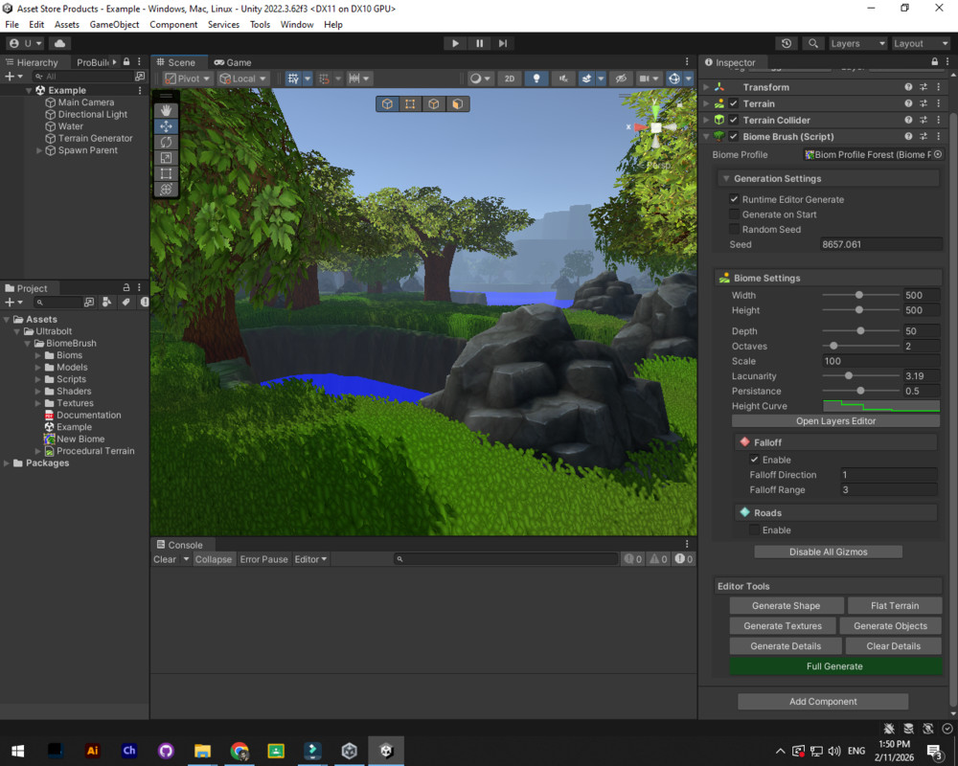
Task: Search by label in Project panel
Action: [x=125, y=302]
